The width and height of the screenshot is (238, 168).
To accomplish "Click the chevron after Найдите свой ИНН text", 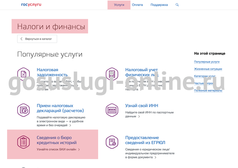I will (x=139, y=117).
